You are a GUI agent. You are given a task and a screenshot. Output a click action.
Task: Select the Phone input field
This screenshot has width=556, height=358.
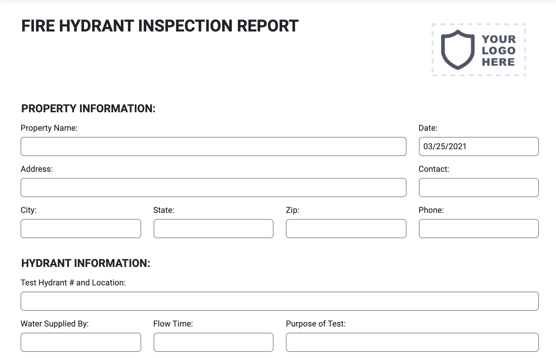(x=478, y=229)
